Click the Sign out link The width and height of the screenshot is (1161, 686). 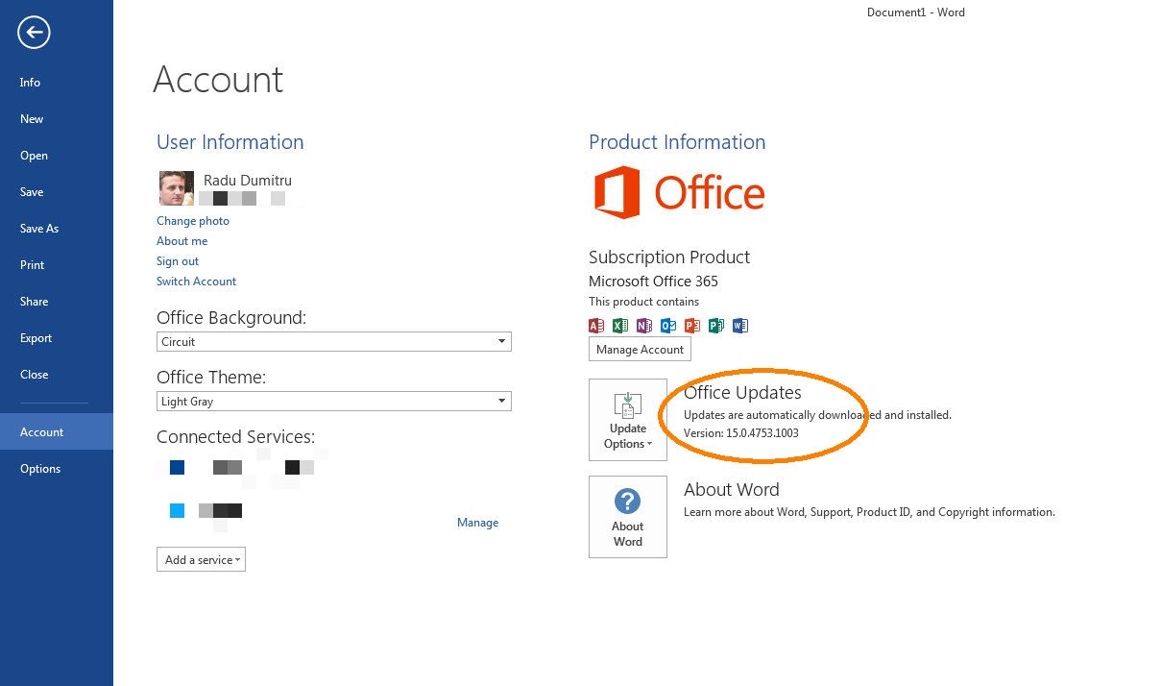pyautogui.click(x=178, y=261)
